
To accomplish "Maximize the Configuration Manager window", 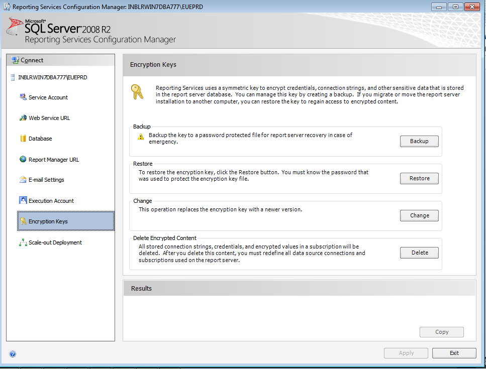I will tap(455, 7).
